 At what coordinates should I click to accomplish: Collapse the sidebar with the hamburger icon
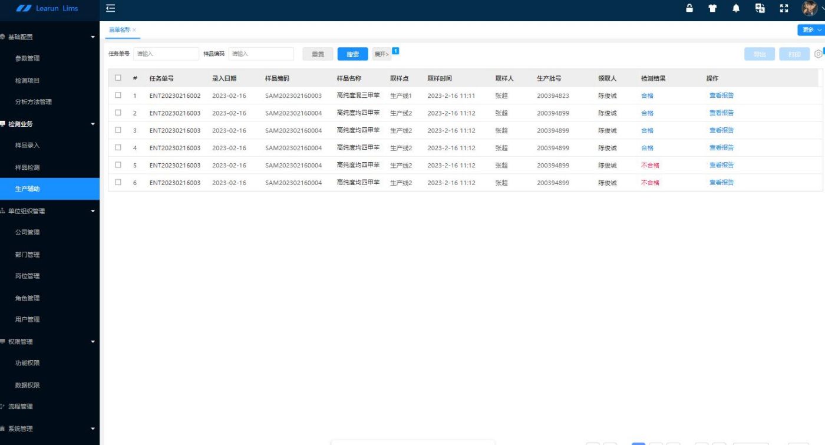click(x=110, y=8)
